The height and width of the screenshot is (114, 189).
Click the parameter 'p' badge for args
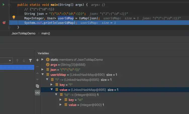pyautogui.click(x=48, y=65)
